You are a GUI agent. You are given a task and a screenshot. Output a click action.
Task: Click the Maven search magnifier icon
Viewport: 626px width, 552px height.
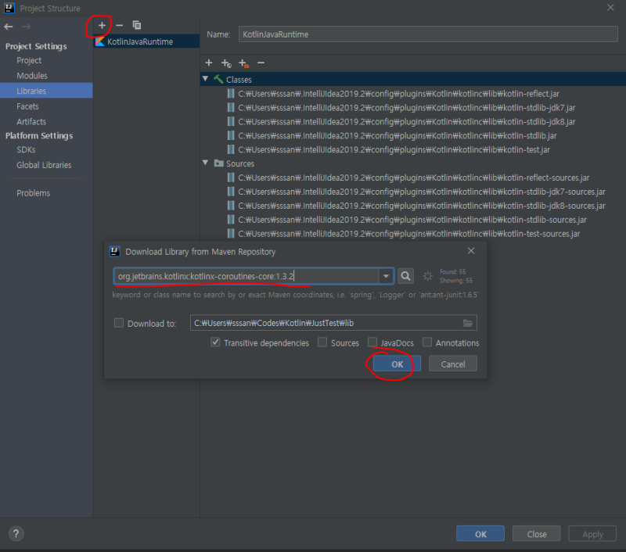(405, 276)
